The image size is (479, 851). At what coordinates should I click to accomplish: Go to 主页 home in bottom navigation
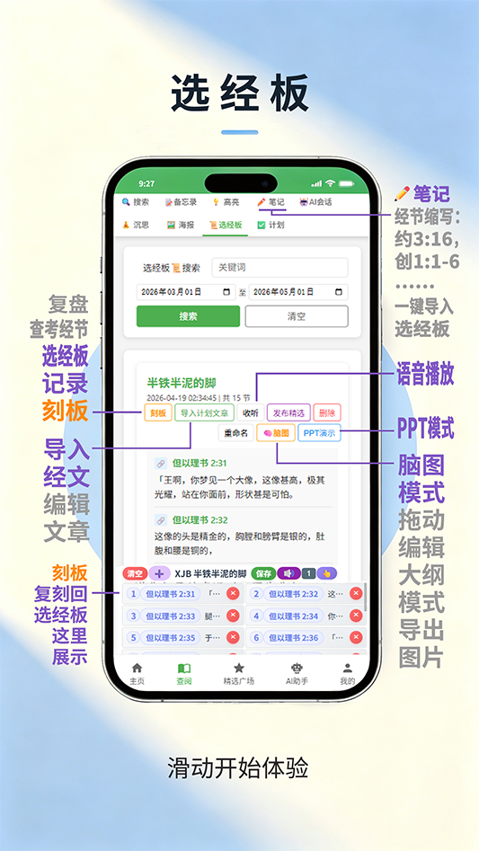pyautogui.click(x=137, y=674)
